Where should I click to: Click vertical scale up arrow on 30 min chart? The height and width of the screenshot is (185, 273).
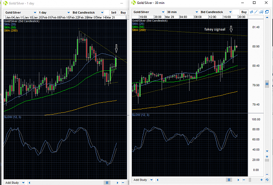point(267,17)
